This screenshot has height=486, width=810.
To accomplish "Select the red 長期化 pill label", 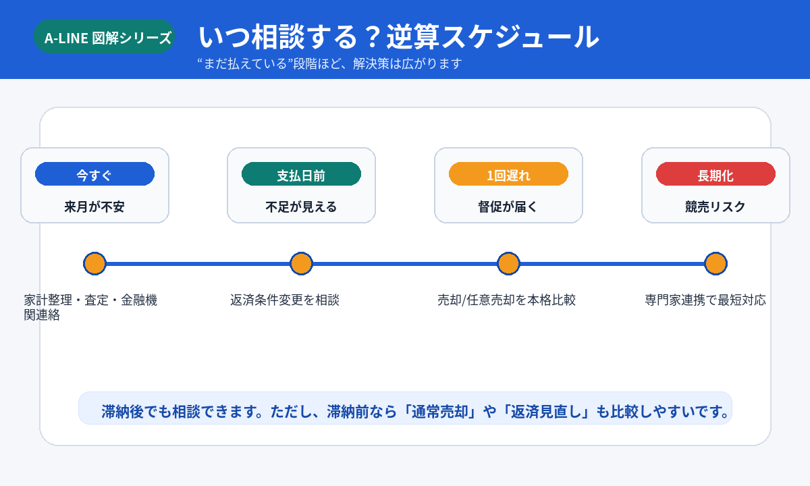I will pos(715,174).
